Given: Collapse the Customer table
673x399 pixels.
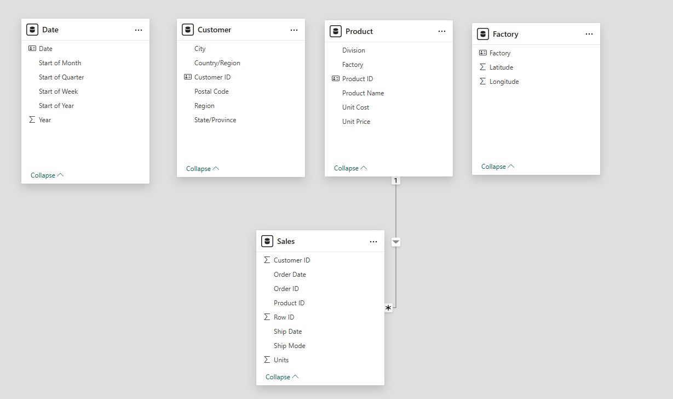Looking at the screenshot, I should click(203, 169).
